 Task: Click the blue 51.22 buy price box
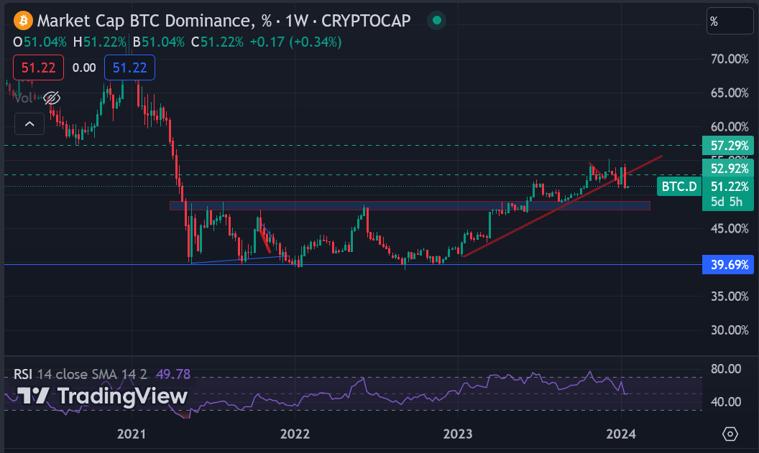129,67
